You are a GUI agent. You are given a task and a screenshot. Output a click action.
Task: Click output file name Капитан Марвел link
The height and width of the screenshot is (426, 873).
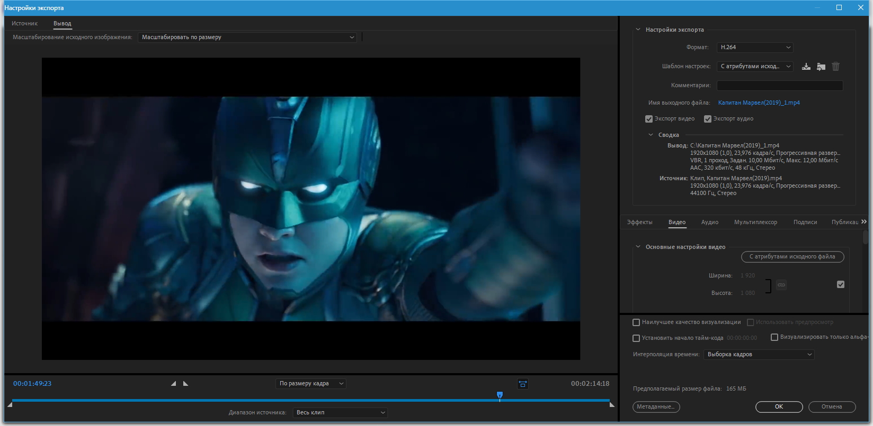[x=759, y=103]
